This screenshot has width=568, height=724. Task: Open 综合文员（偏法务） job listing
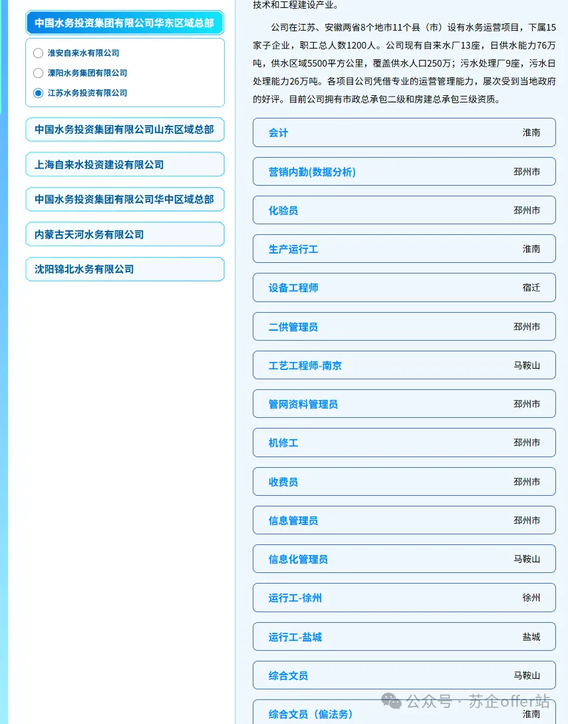tap(404, 713)
